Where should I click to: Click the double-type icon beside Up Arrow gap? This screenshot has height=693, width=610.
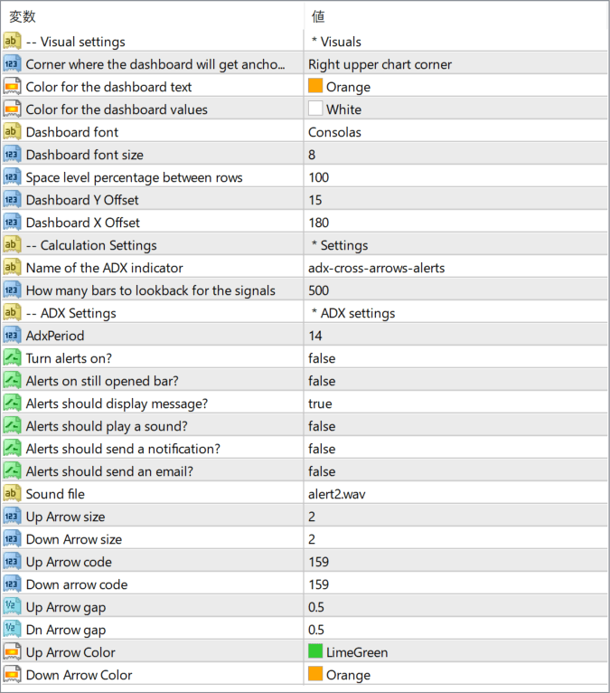pos(12,607)
